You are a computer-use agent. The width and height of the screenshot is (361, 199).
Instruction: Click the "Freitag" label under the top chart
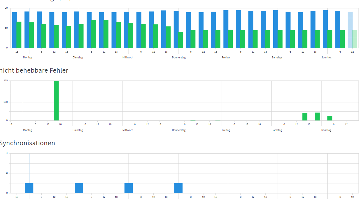point(226,58)
